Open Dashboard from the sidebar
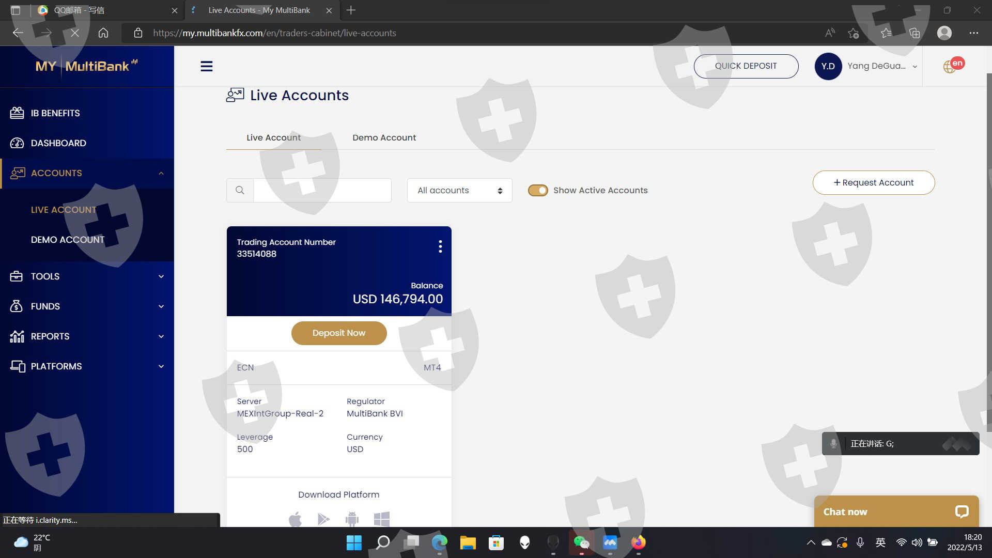992x558 pixels. click(x=58, y=143)
